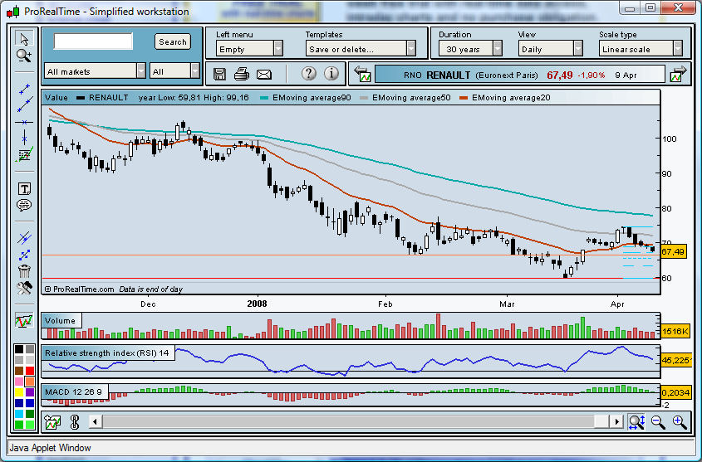Pick the purple color swatch
The image size is (702, 462).
tap(30, 392)
